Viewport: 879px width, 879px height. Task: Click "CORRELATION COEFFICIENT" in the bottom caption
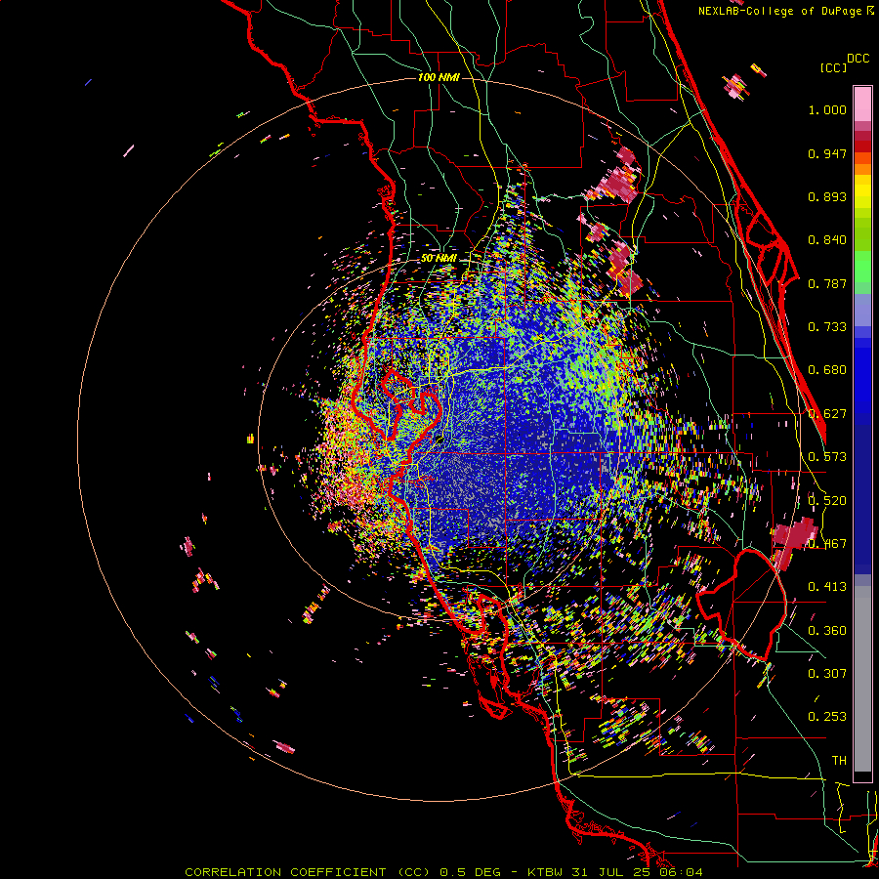285,872
